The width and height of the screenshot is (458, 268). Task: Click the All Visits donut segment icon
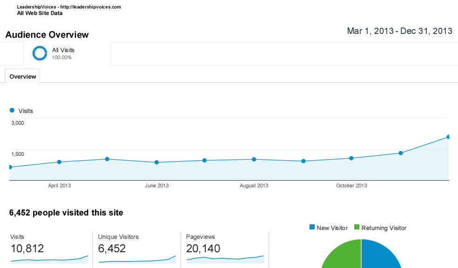40,53
